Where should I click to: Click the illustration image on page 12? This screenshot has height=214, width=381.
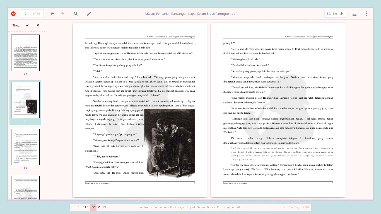pos(170,143)
